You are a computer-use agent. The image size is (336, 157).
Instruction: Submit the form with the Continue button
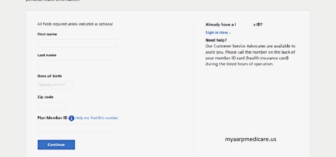[x=56, y=144]
